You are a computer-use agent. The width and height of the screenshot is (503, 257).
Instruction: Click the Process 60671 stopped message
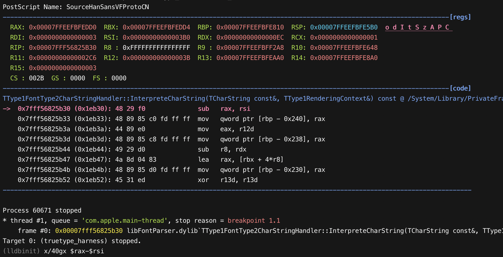pos(42,210)
